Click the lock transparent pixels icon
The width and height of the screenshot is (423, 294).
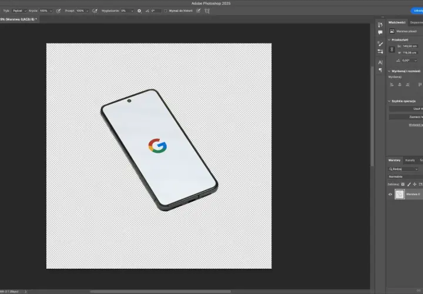click(403, 185)
